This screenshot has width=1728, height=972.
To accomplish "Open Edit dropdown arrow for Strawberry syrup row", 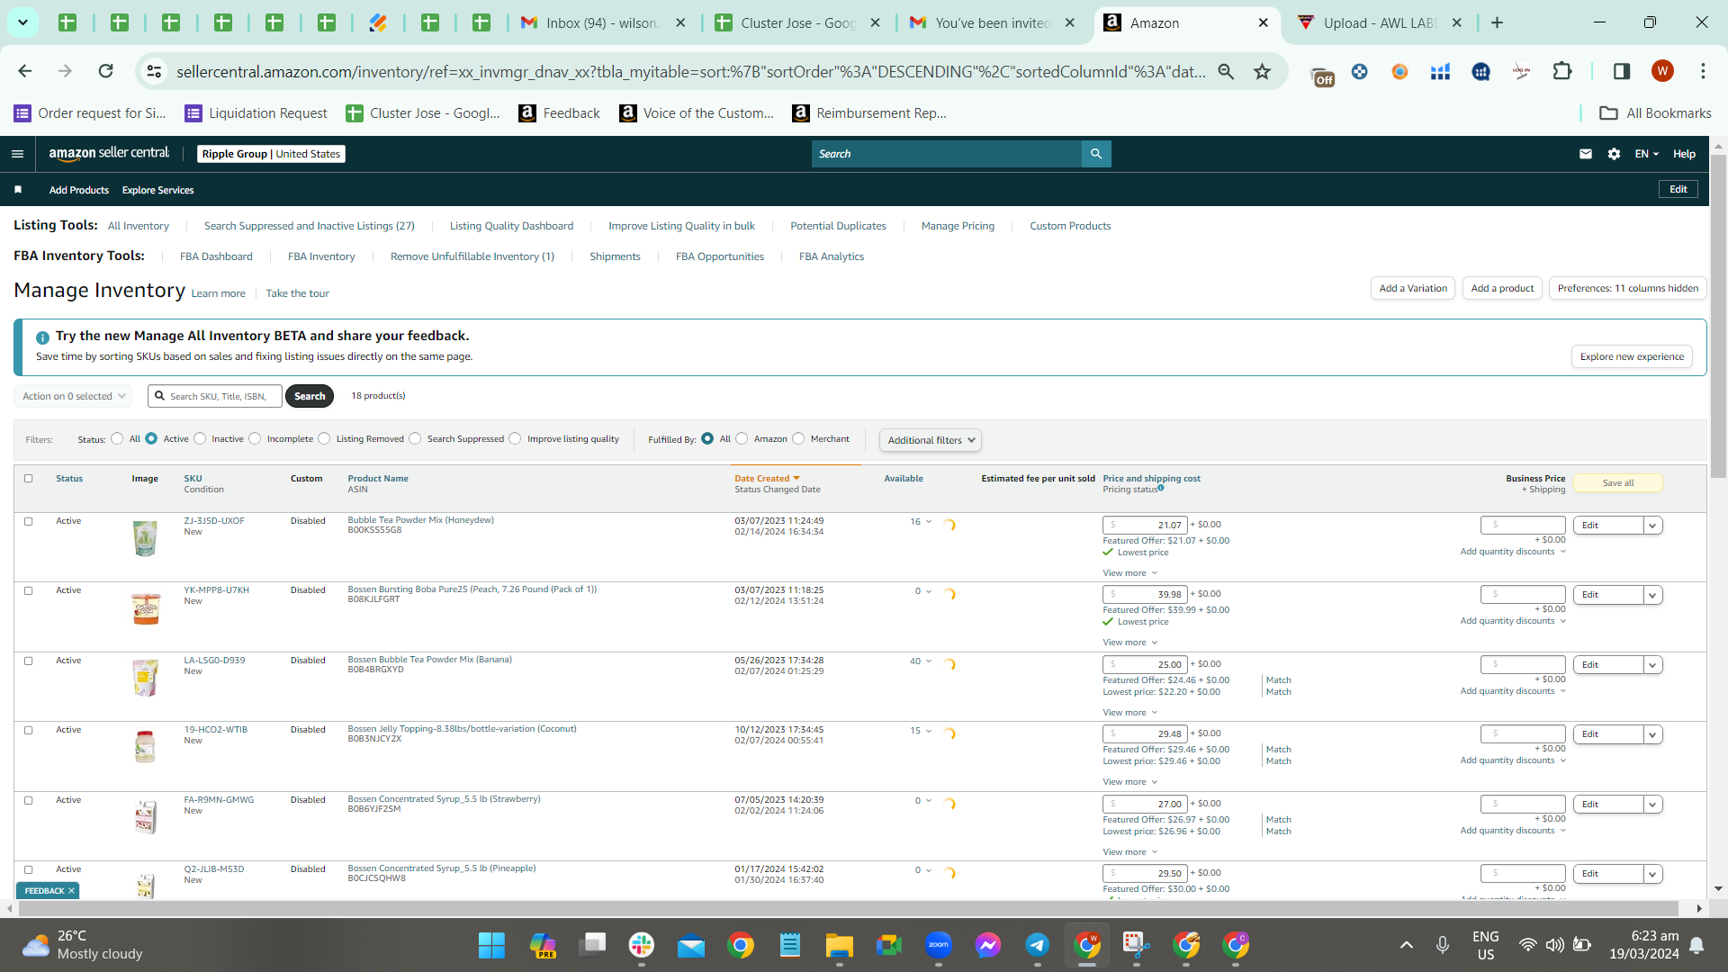I will pyautogui.click(x=1652, y=805).
